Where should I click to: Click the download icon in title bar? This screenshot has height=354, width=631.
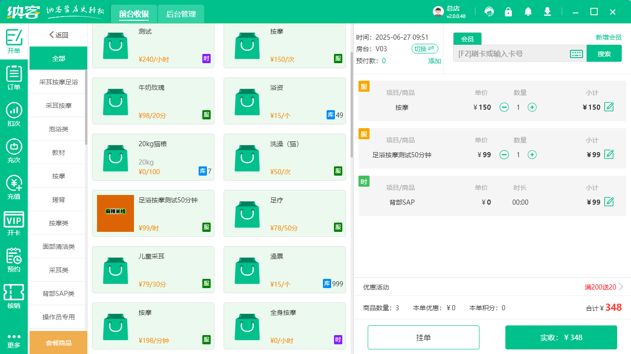click(x=547, y=12)
